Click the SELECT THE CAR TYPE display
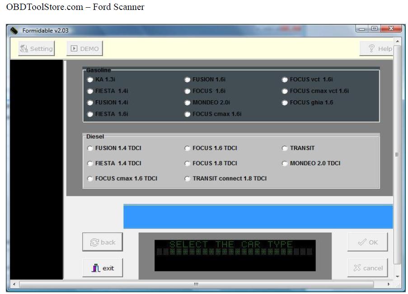Viewport: 408px width, 294px height. tap(234, 252)
